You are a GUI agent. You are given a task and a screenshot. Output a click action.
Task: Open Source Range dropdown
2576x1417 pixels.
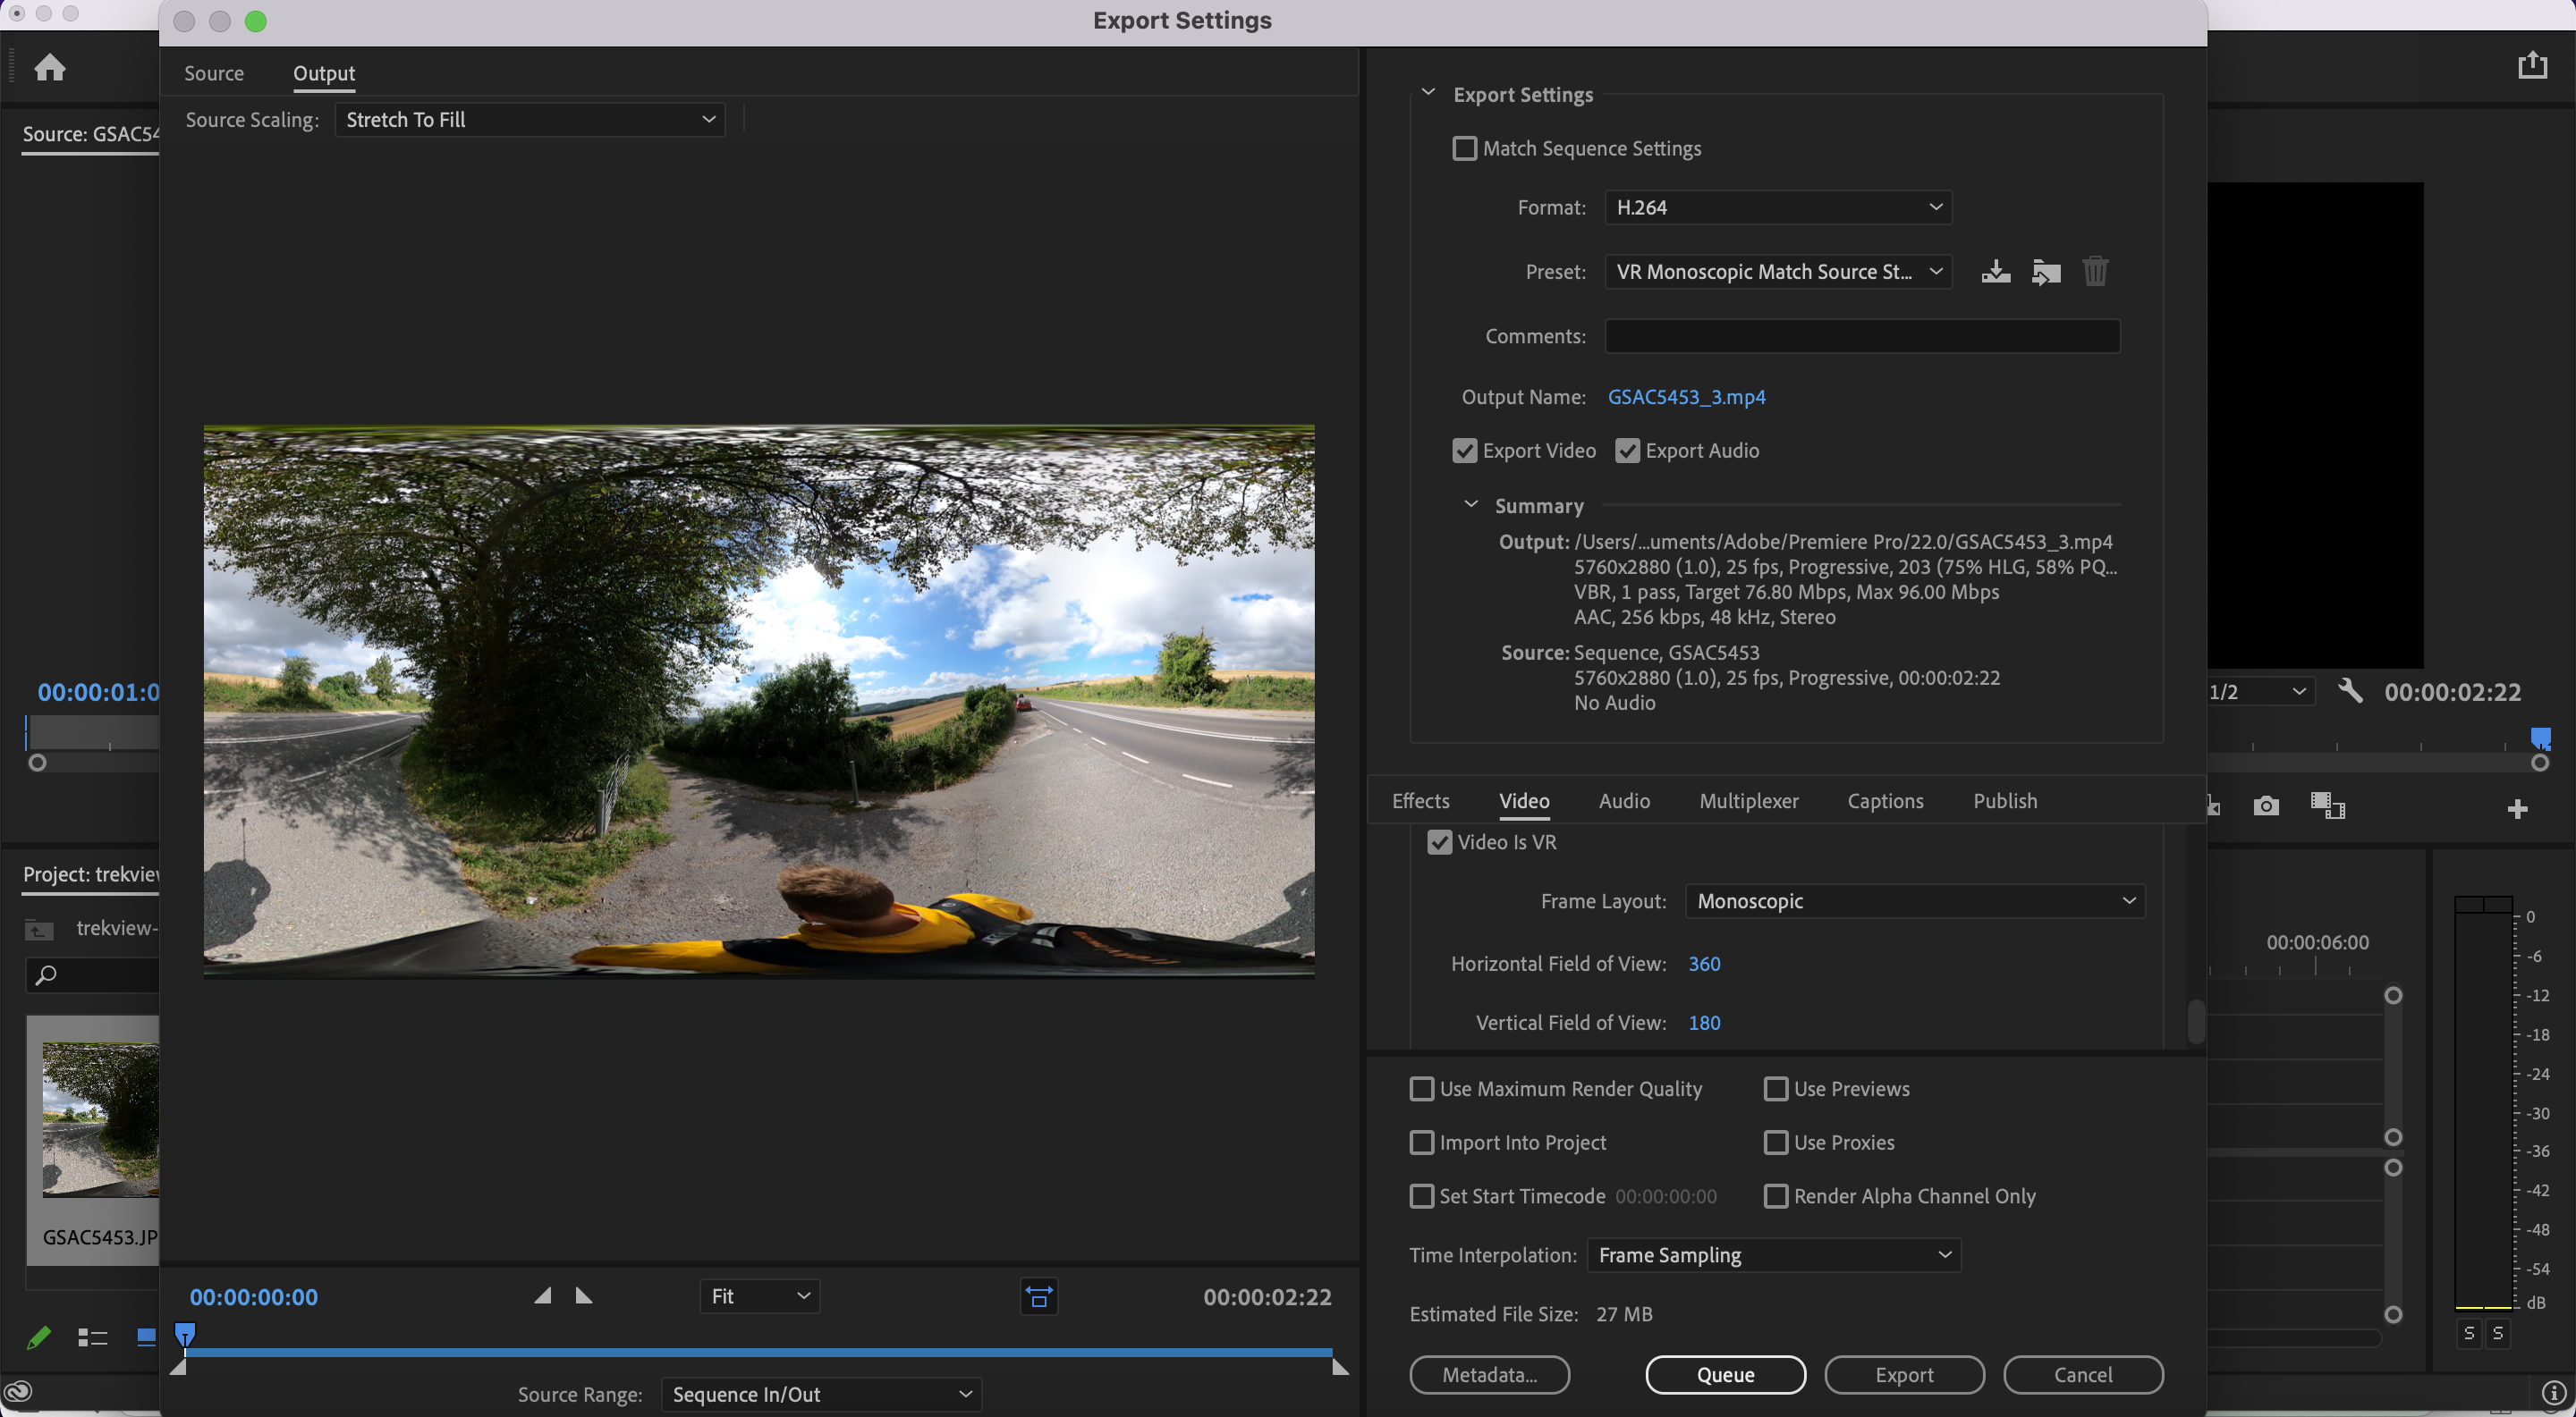pos(821,1394)
